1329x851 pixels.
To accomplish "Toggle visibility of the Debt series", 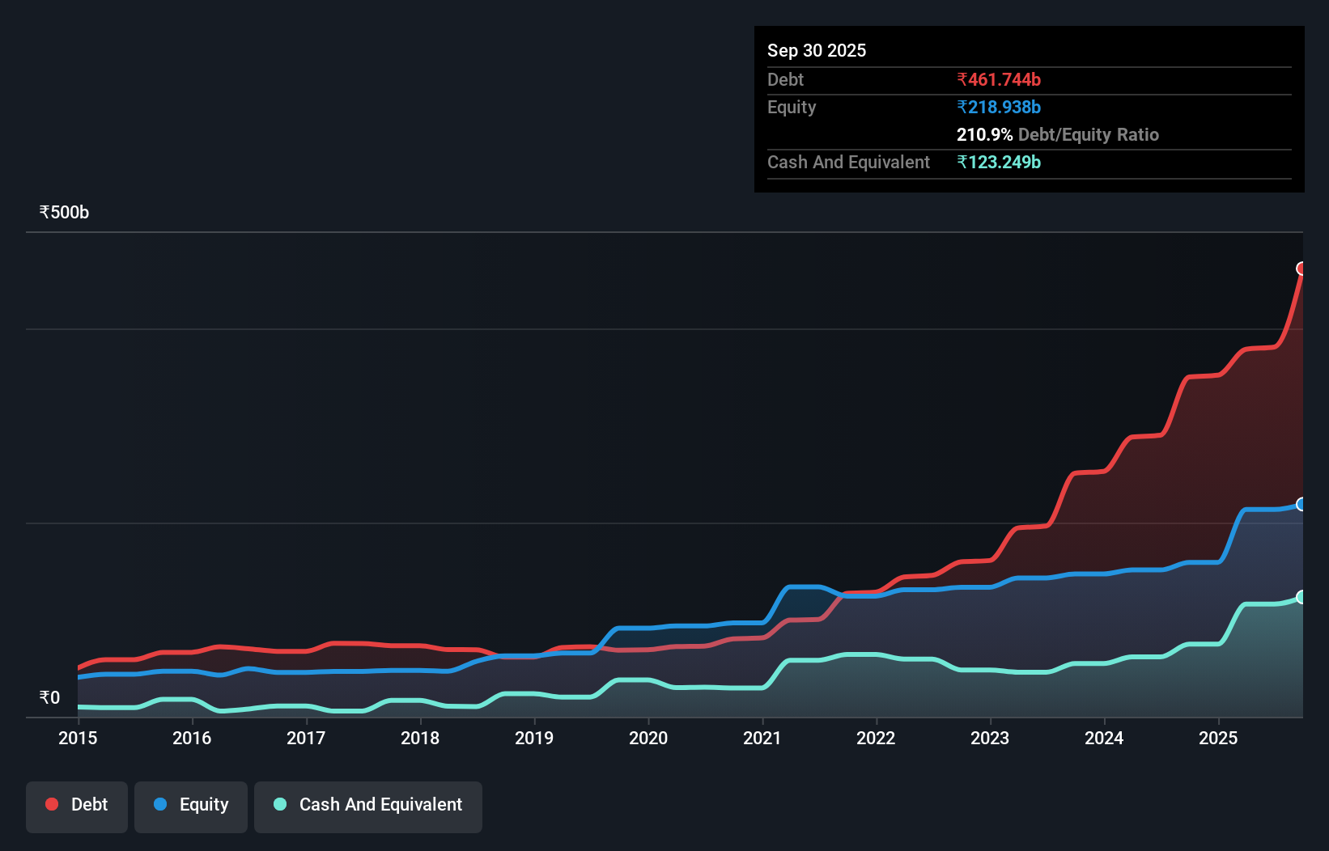I will pyautogui.click(x=77, y=804).
